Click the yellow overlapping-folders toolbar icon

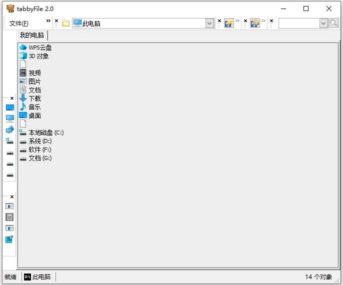tap(255, 23)
